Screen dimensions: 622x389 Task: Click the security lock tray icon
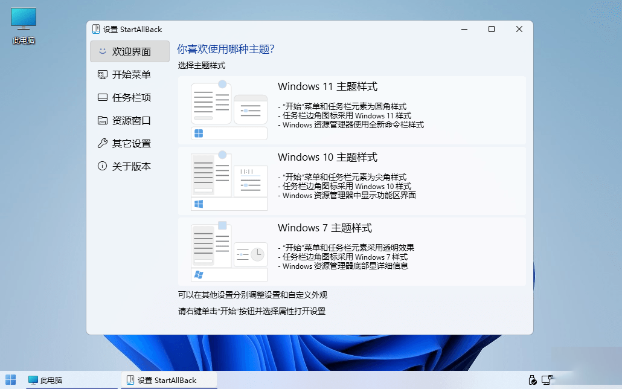533,381
